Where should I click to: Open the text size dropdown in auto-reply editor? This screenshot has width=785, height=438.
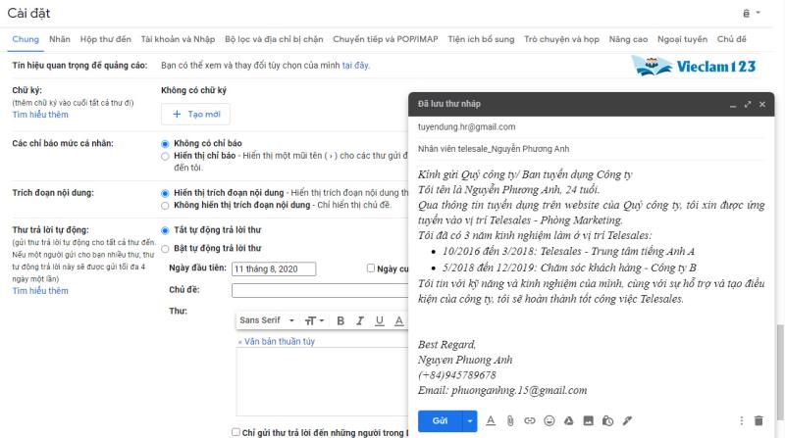point(314,320)
